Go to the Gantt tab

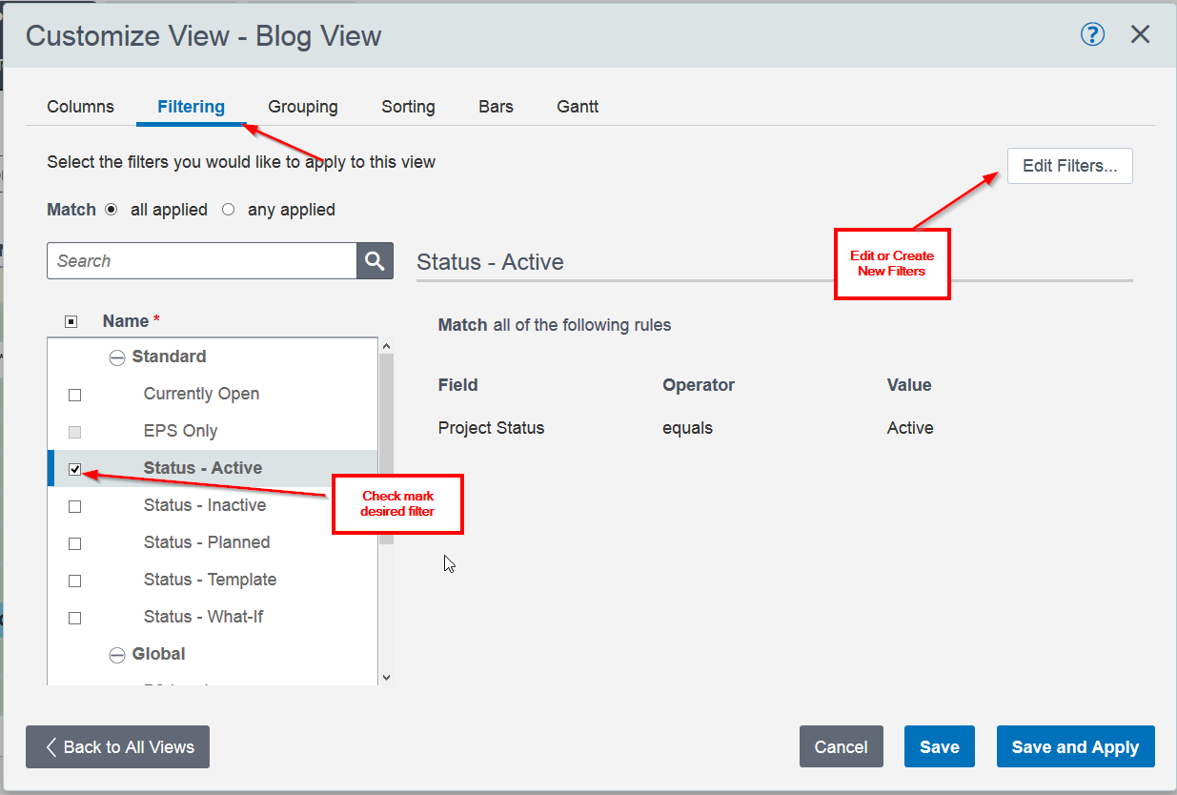click(x=578, y=107)
